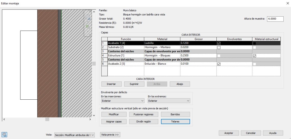Toggle Envolventes checkbox for Ladrillo layer
Screen dimensions: 291x139
click(x=219, y=43)
